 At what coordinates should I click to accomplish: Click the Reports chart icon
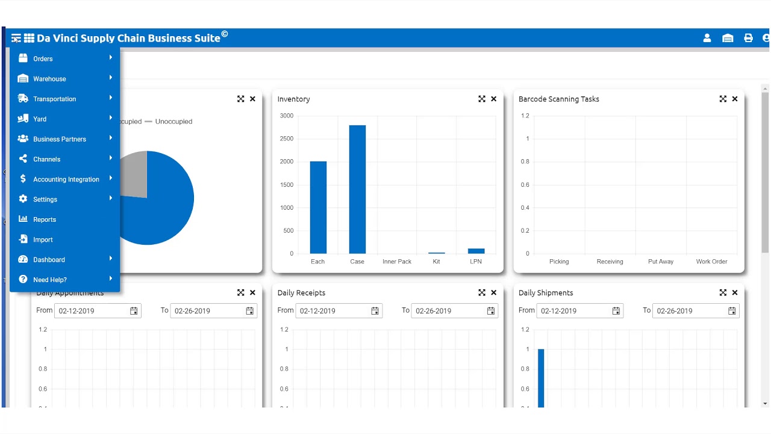23,219
